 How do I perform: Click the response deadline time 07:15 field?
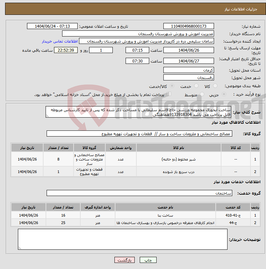tap(137, 50)
